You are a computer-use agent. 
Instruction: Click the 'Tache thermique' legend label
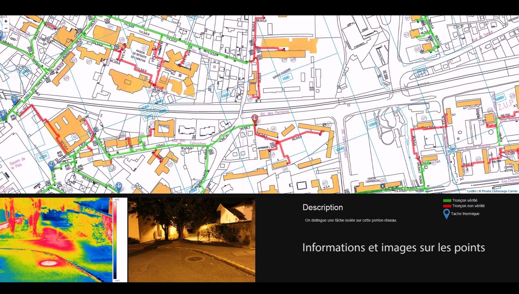465,214
